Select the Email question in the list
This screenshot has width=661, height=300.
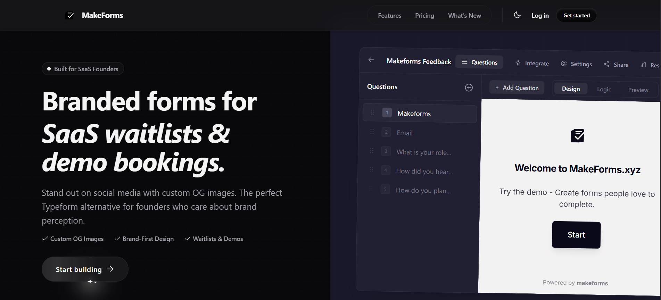pyautogui.click(x=405, y=133)
